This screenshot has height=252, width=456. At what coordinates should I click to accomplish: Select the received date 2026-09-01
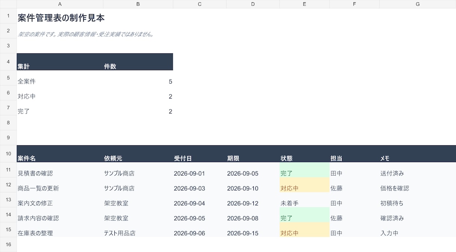pyautogui.click(x=200, y=170)
